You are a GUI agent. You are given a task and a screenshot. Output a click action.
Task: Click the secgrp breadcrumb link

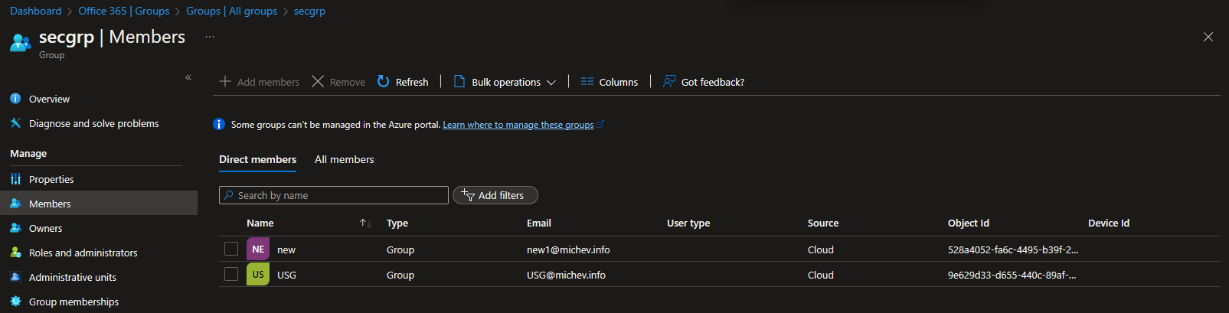310,11
